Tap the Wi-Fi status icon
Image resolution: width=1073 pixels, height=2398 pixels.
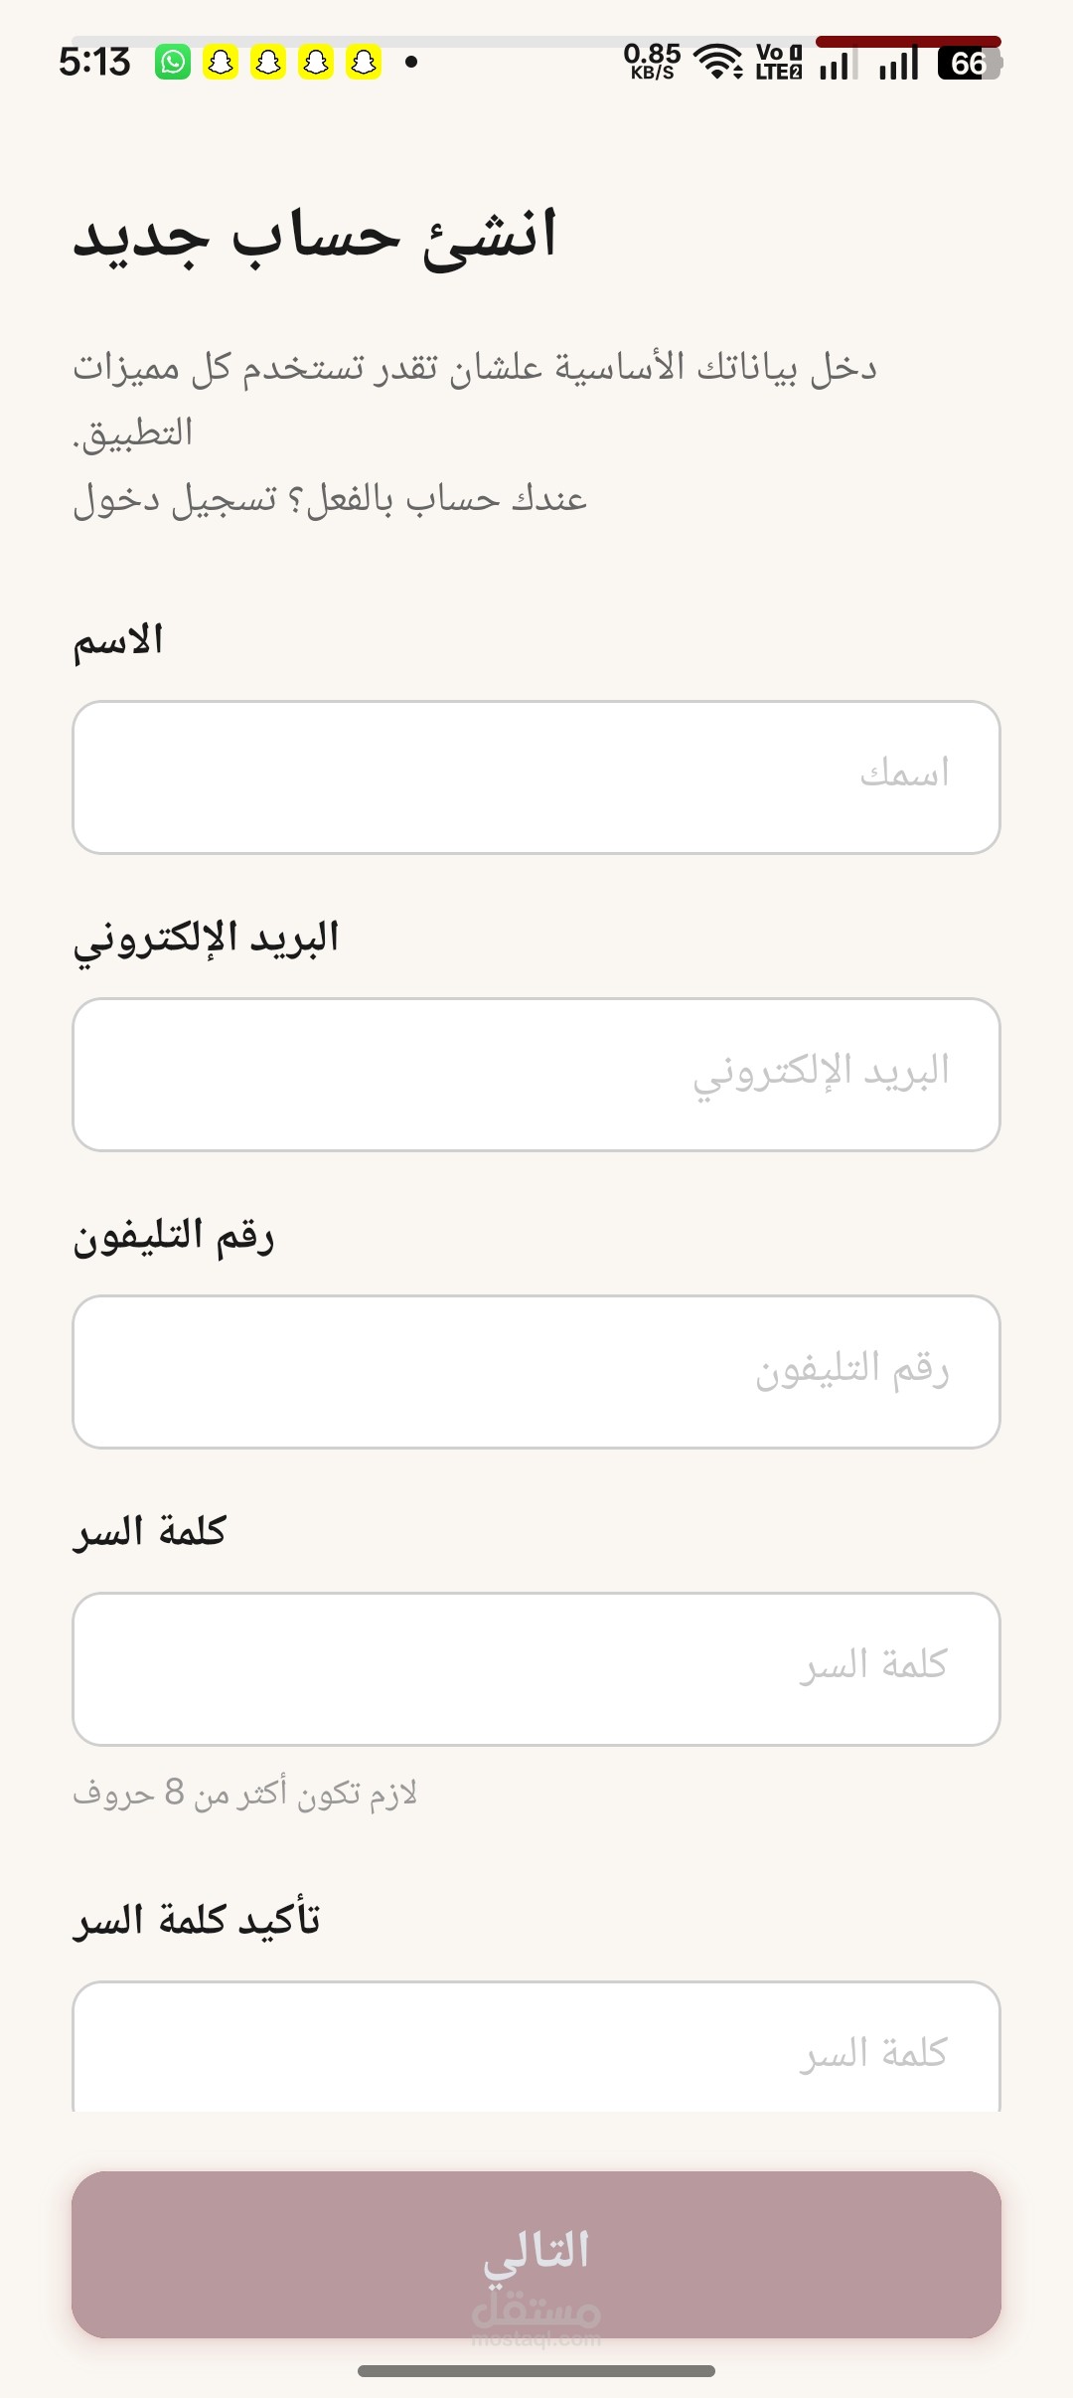[718, 62]
